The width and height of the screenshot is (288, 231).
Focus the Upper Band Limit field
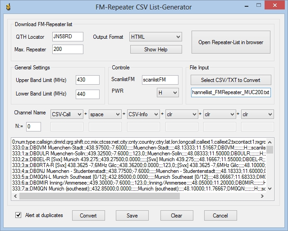click(x=87, y=80)
